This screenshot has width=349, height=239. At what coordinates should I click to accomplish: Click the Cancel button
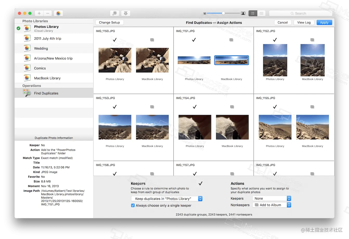pyautogui.click(x=283, y=22)
